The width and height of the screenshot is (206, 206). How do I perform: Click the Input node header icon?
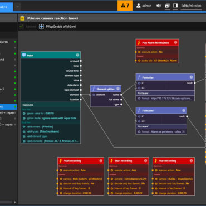[24, 55]
